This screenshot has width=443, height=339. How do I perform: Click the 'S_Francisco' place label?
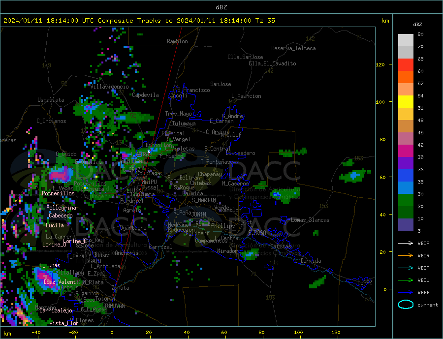(x=193, y=91)
